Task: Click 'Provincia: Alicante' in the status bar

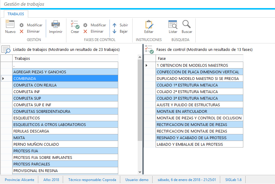Action: pyautogui.click(x=19, y=180)
